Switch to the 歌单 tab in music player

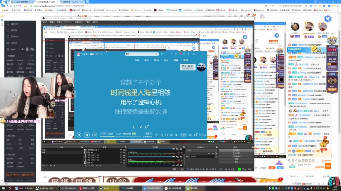tap(156, 60)
